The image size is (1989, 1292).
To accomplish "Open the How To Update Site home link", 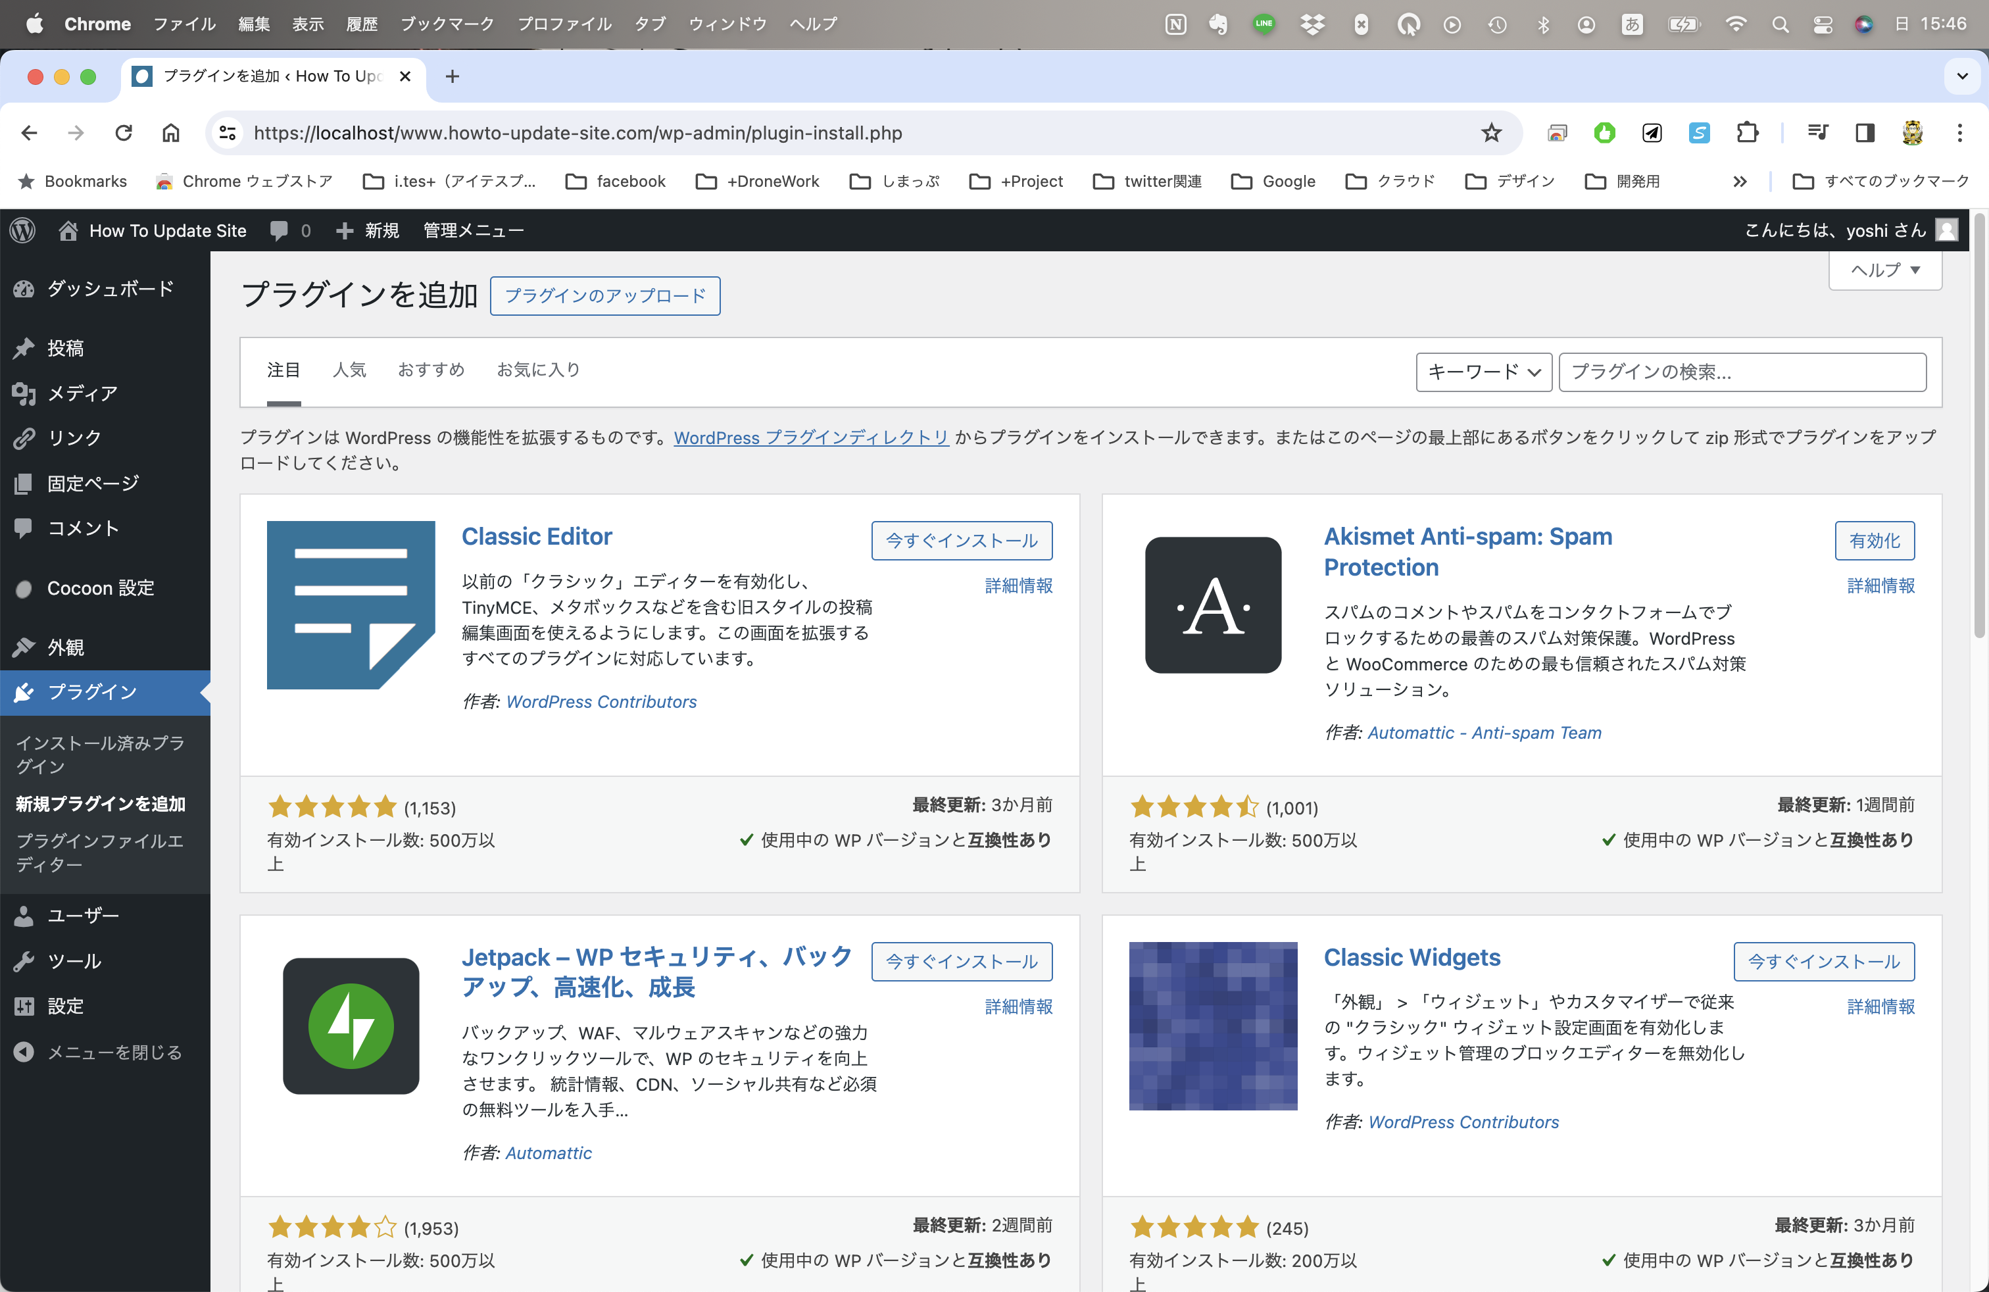I will point(152,231).
